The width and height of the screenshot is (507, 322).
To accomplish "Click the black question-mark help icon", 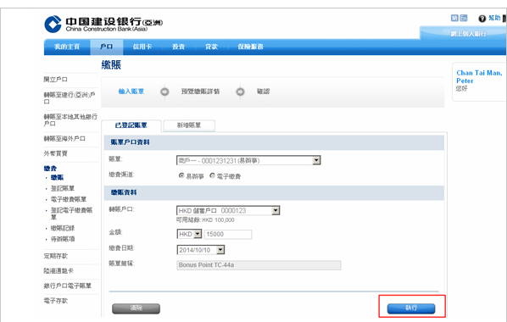I will click(482, 19).
